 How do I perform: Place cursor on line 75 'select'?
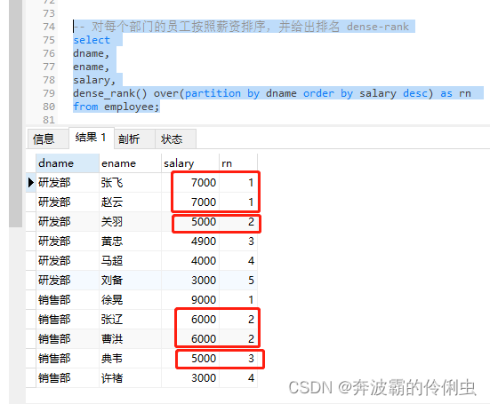coord(92,40)
